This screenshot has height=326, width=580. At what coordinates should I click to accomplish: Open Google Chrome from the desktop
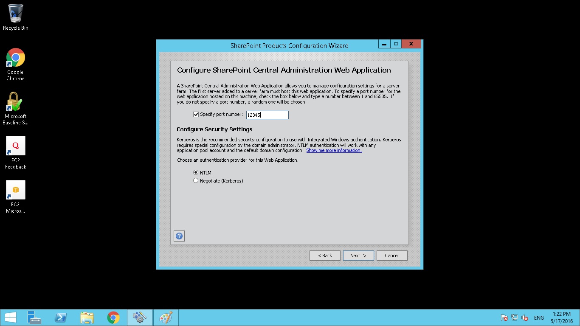pos(15,58)
